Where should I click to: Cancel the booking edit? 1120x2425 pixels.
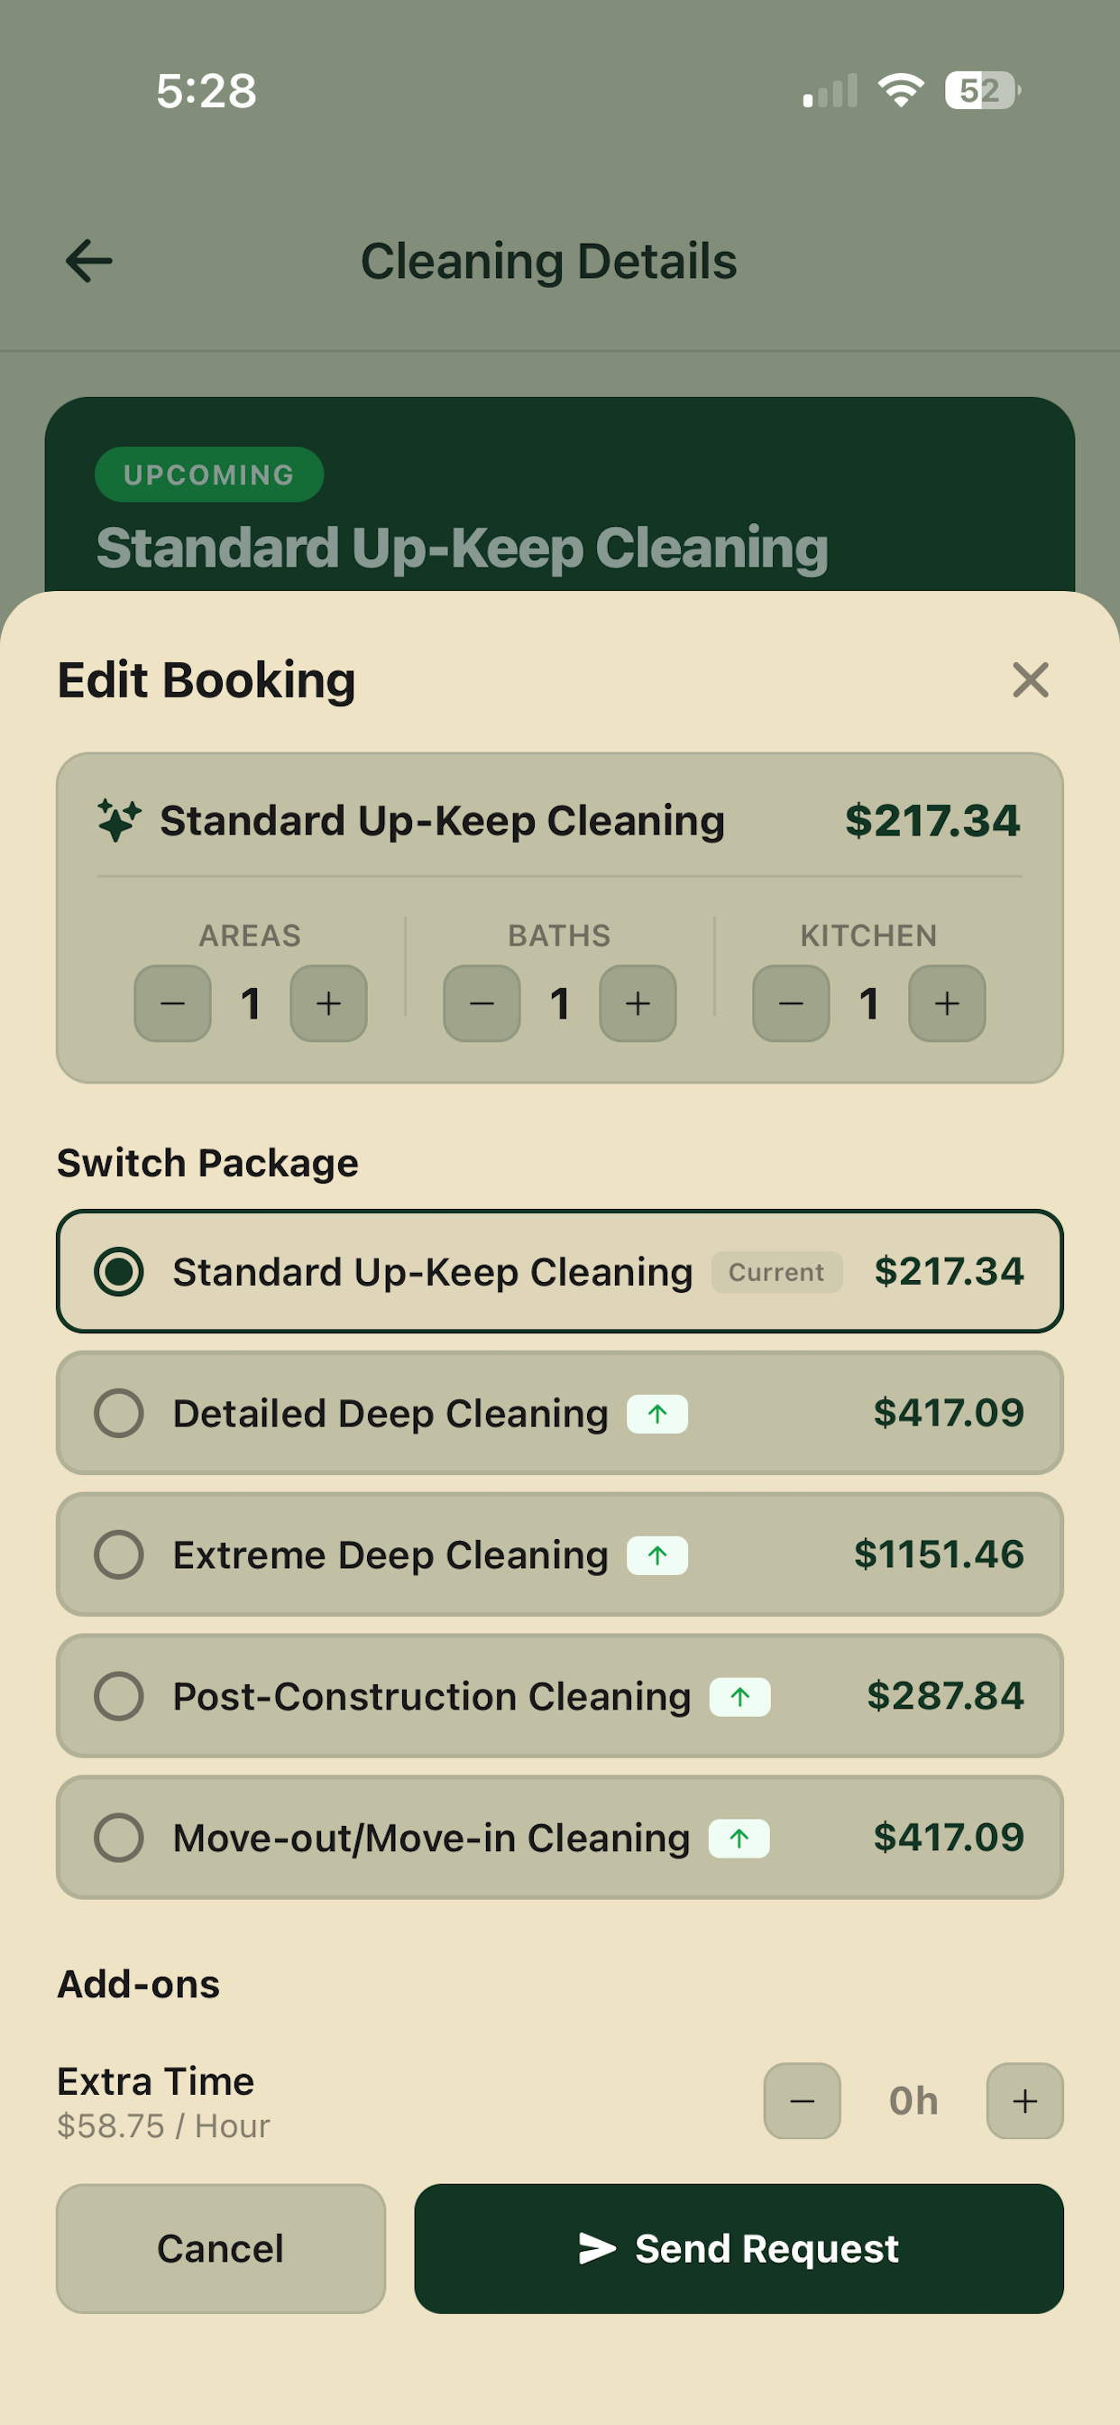tap(221, 2248)
